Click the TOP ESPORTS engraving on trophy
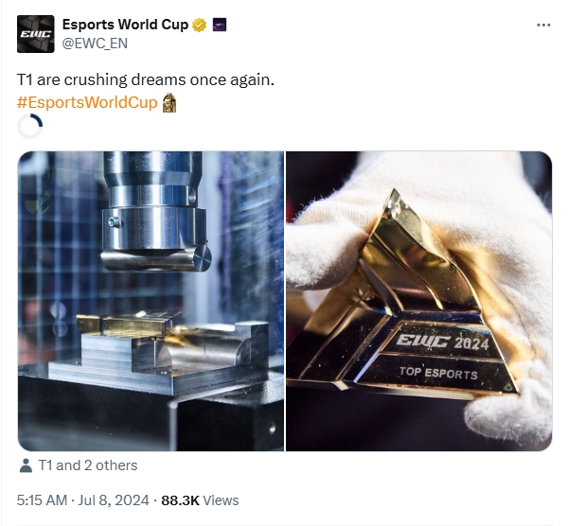 [x=438, y=373]
